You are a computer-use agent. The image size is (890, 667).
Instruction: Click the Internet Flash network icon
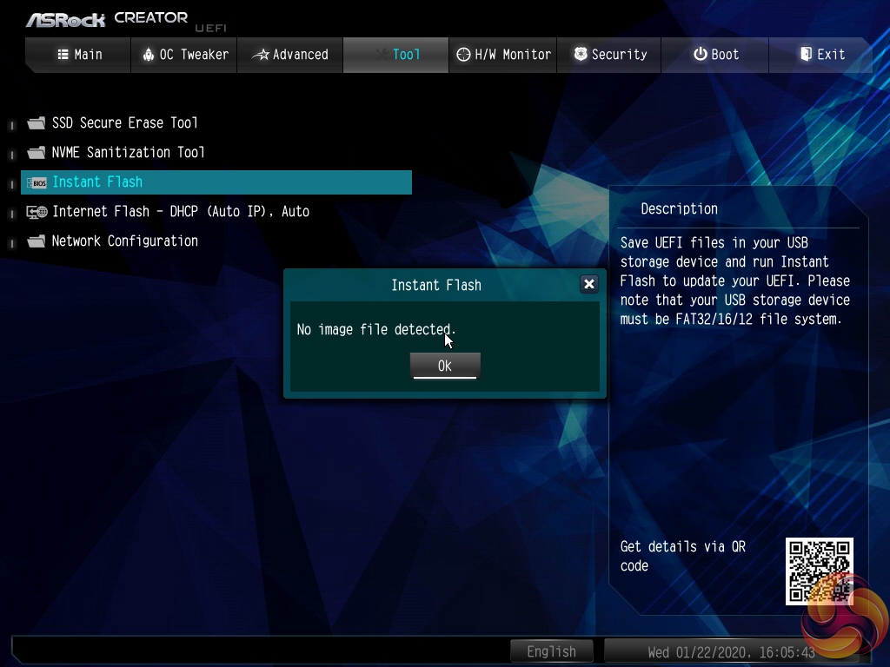pos(37,212)
